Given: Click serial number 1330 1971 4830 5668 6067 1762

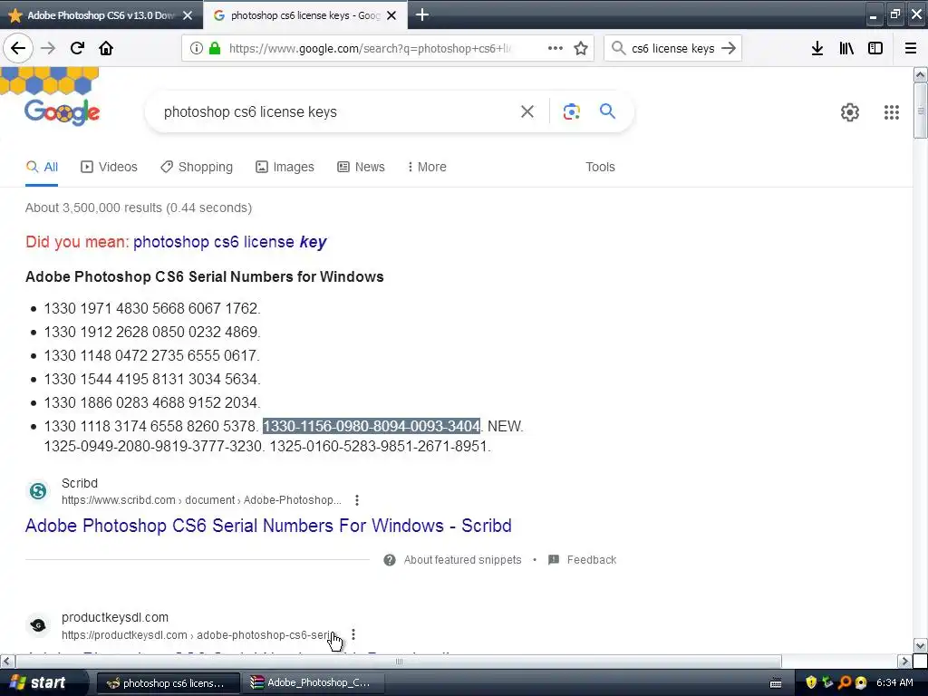Looking at the screenshot, I should click(151, 308).
